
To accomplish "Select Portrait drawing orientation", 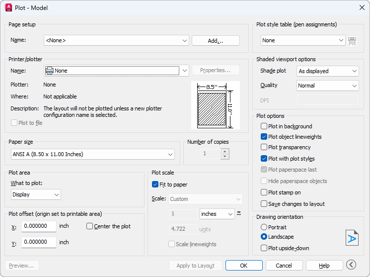I will [264, 227].
